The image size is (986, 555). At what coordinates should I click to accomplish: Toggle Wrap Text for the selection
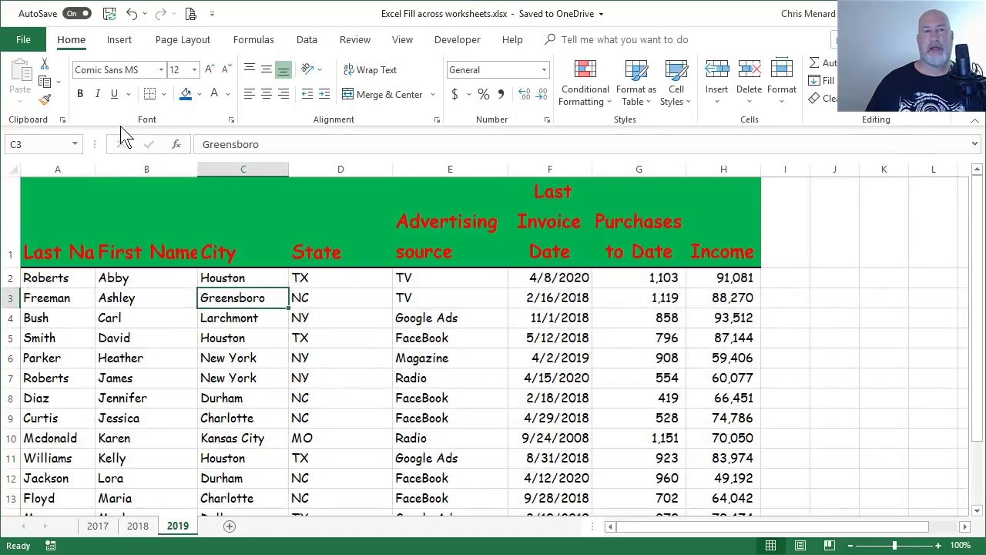[x=370, y=69]
